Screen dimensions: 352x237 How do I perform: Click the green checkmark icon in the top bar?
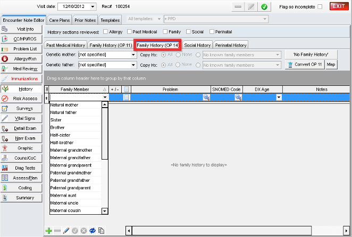pos(264,7)
